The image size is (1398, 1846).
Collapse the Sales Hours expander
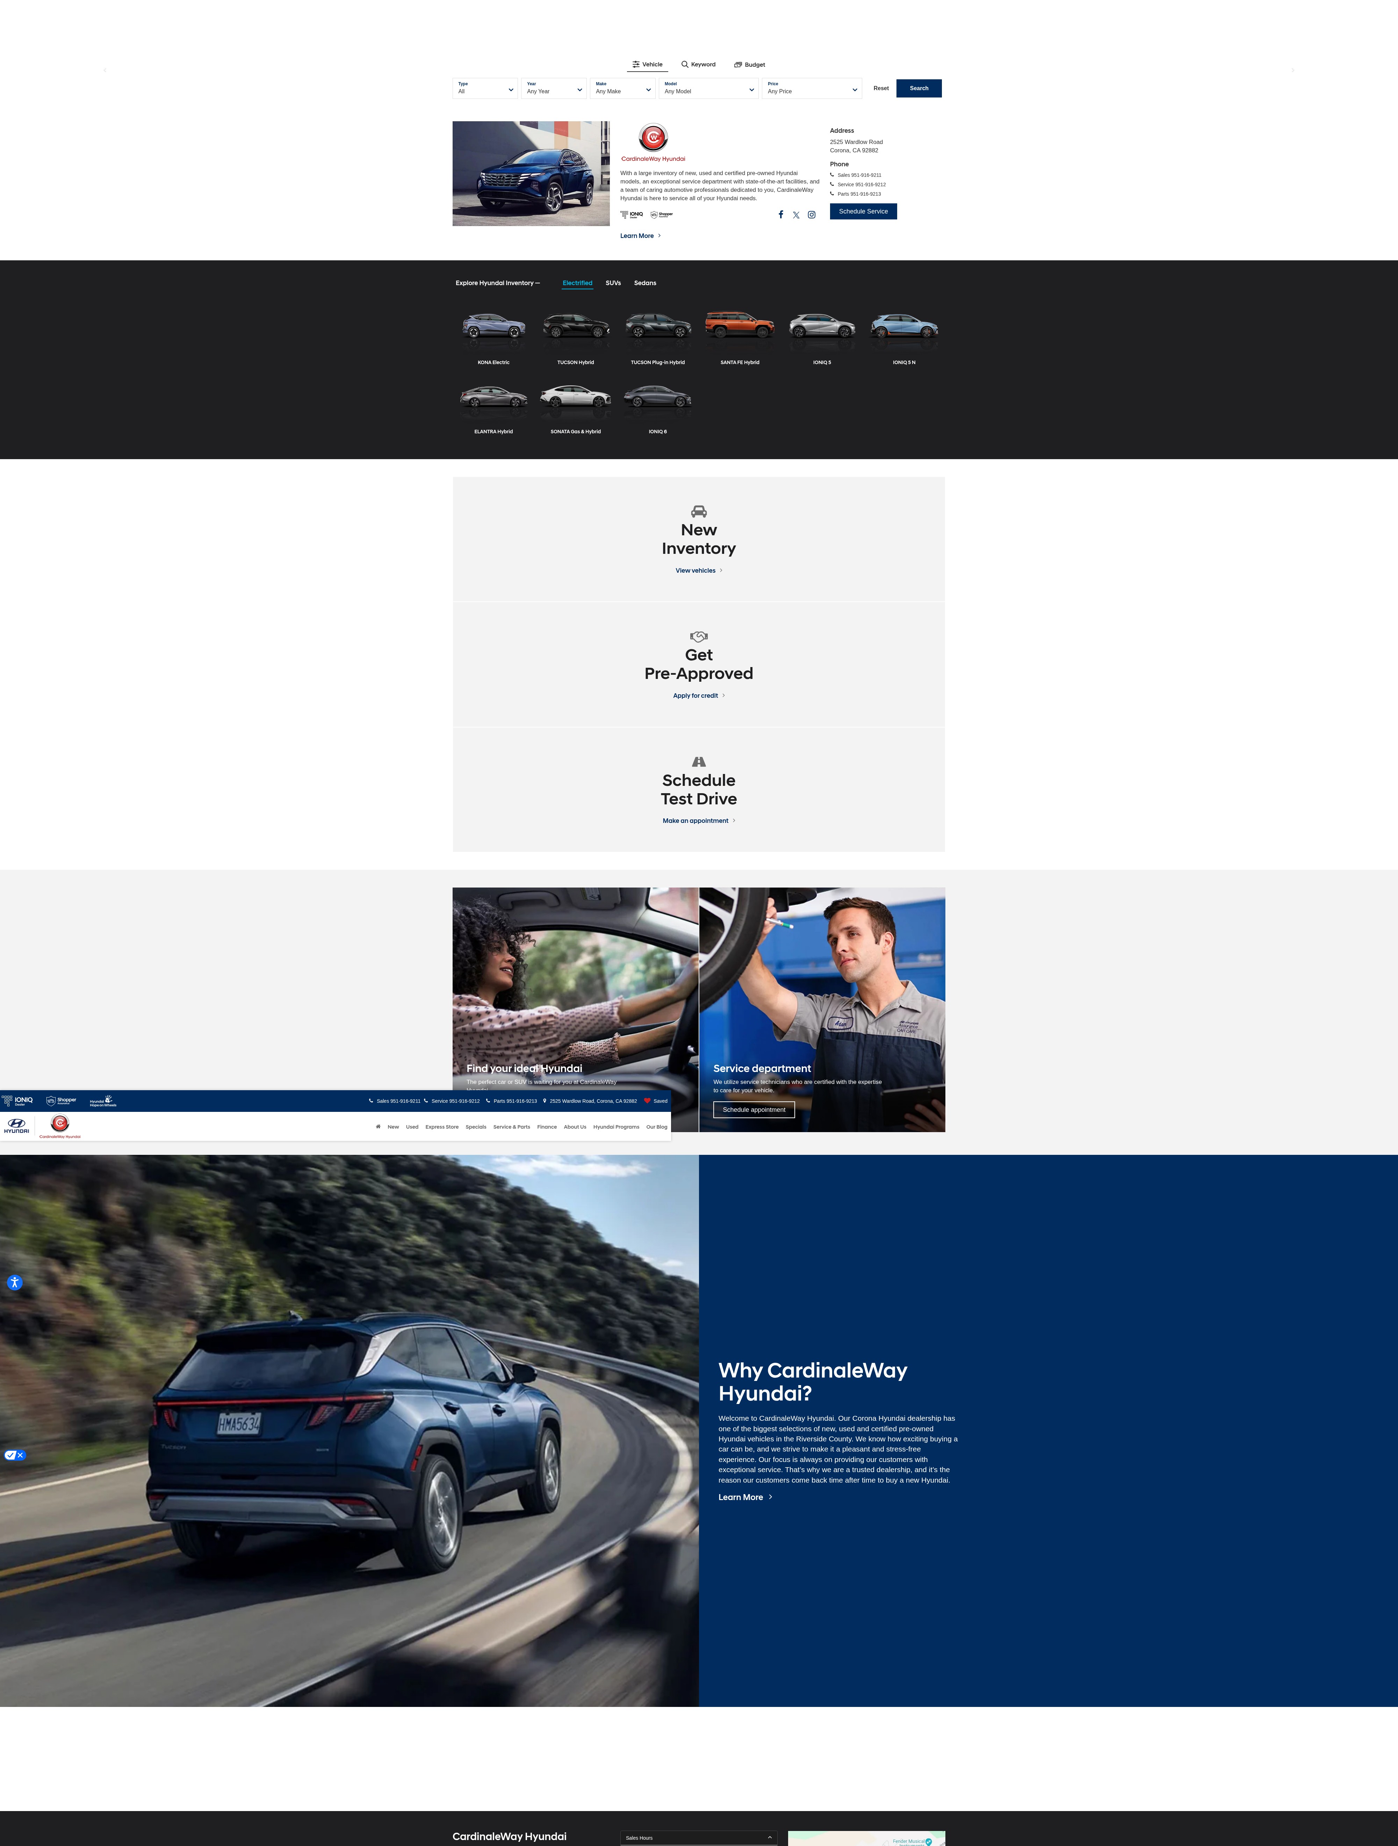(699, 1838)
